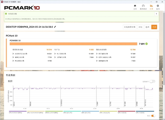
Task: Select CPU load (%) legend
Action: 145,112
